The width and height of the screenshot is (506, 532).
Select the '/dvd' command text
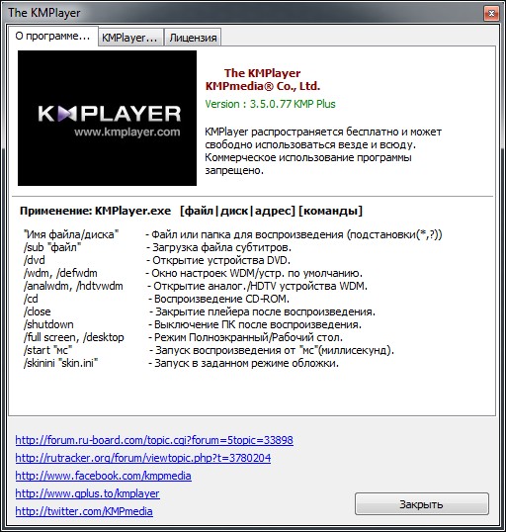coord(35,260)
